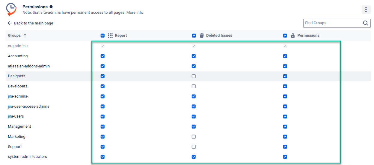Go back to the main page
This screenshot has height=165, width=374.
pos(33,23)
